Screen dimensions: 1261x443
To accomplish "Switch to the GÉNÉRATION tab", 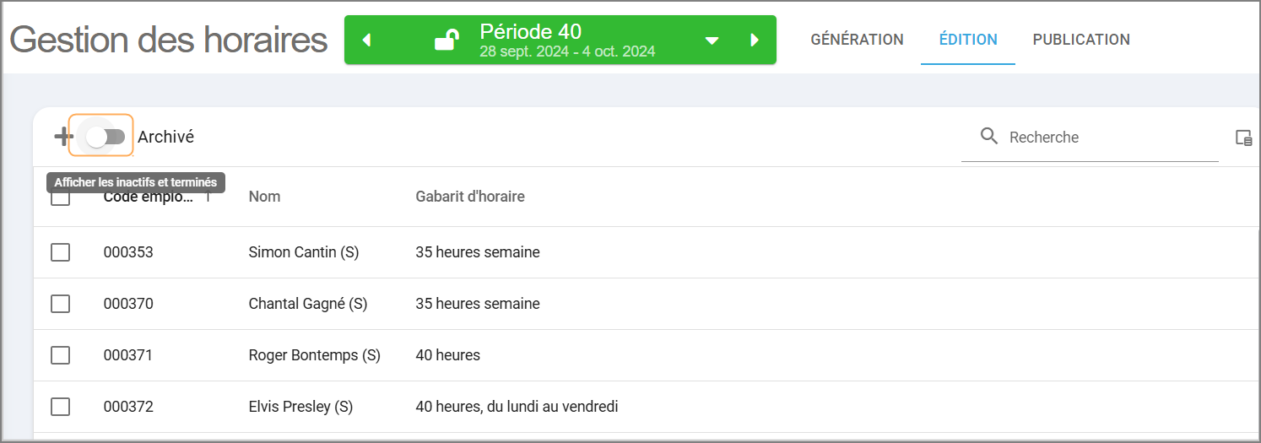I will coord(857,40).
